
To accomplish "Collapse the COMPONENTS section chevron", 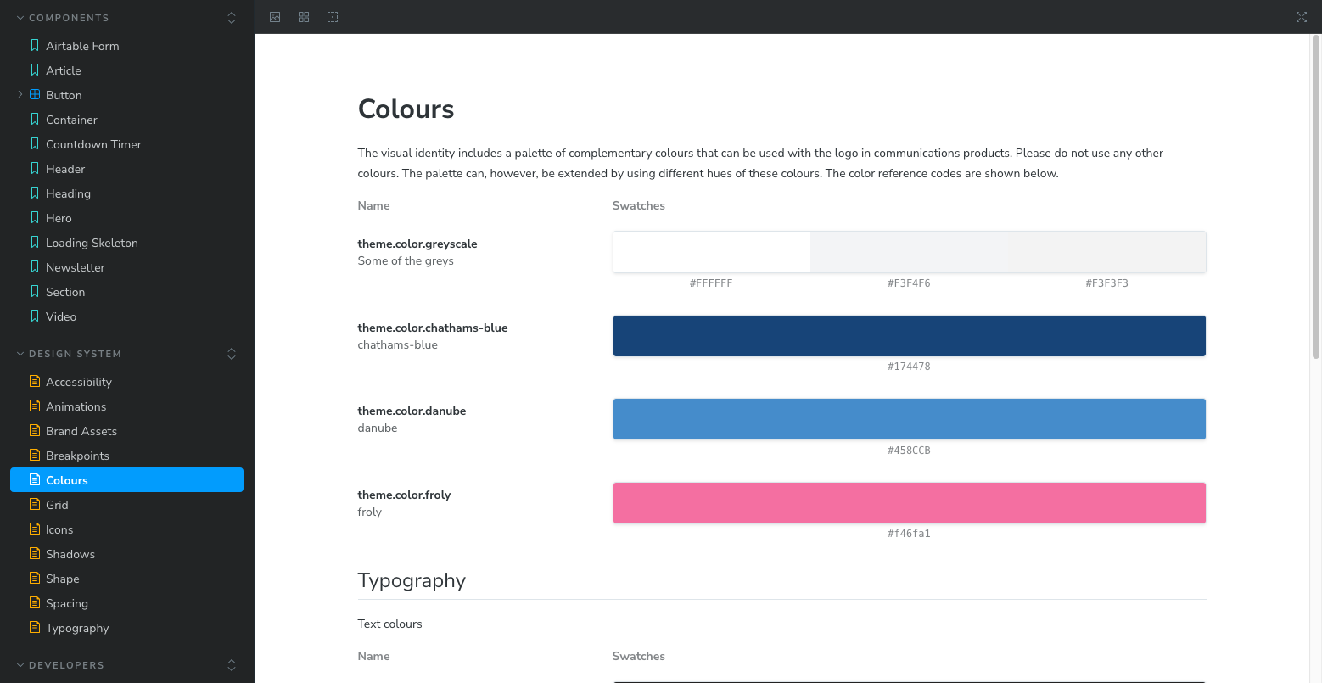I will tap(20, 18).
